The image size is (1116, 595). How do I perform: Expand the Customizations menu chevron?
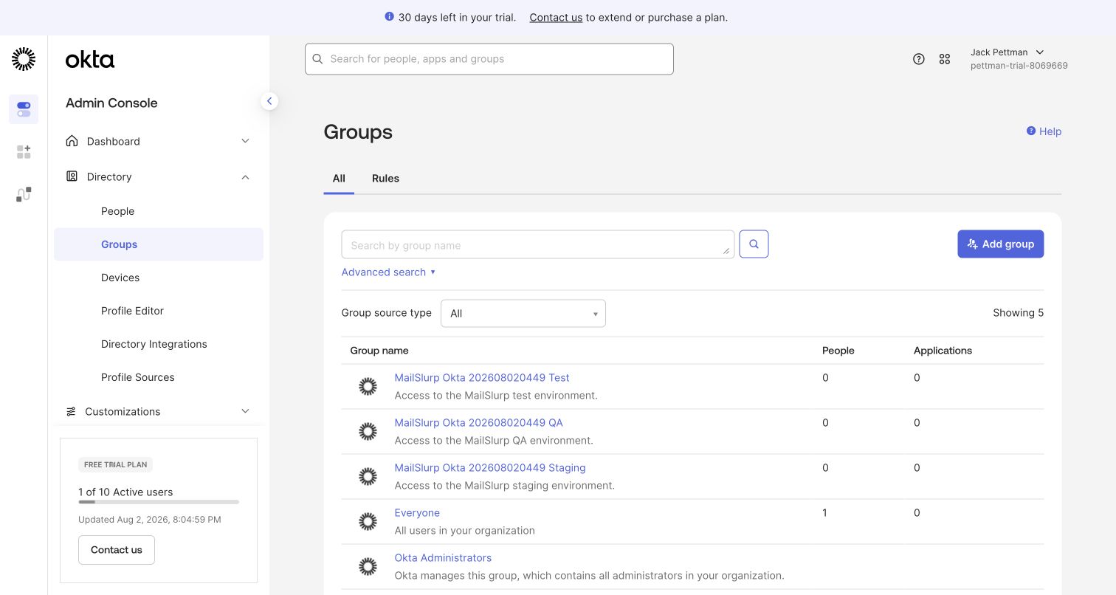click(x=246, y=411)
